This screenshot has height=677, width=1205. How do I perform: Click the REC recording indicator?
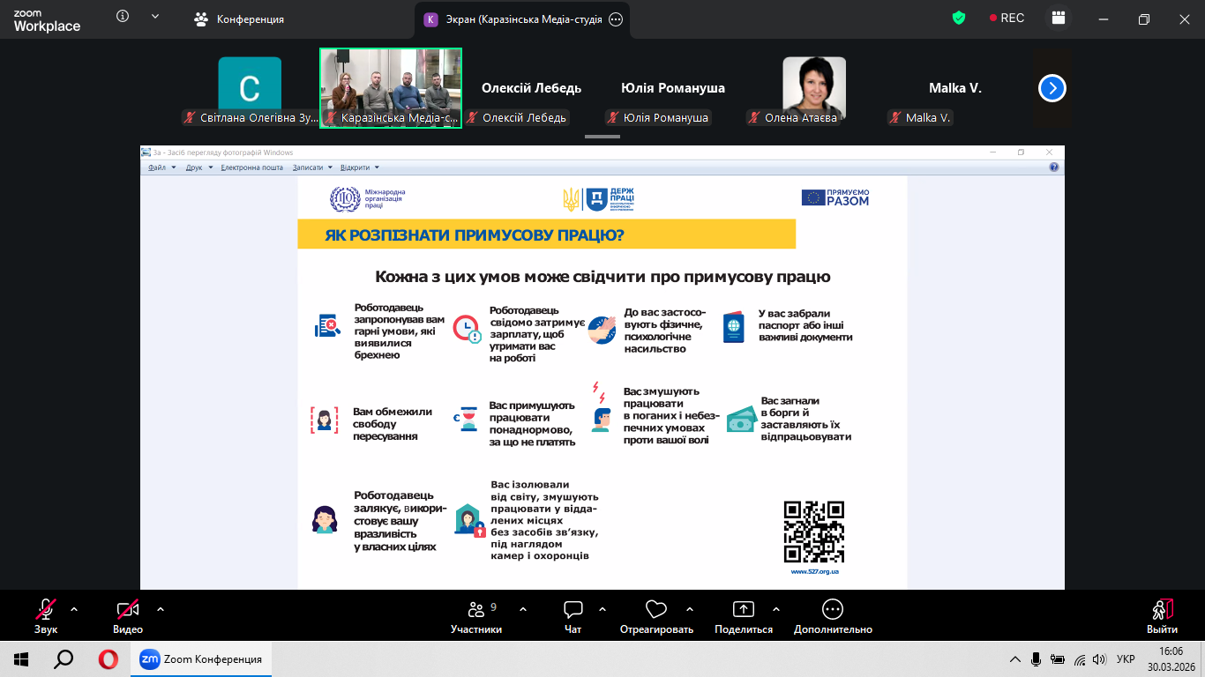1007,18
